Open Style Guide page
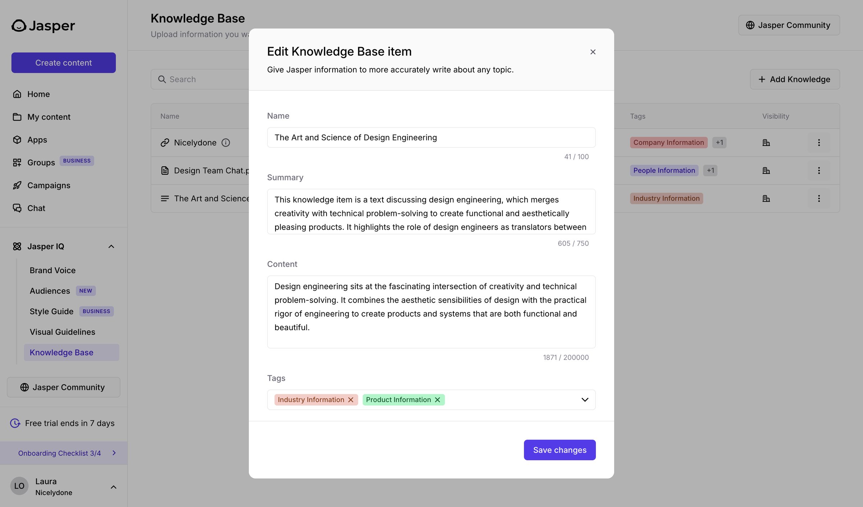Image resolution: width=863 pixels, height=507 pixels. click(51, 311)
